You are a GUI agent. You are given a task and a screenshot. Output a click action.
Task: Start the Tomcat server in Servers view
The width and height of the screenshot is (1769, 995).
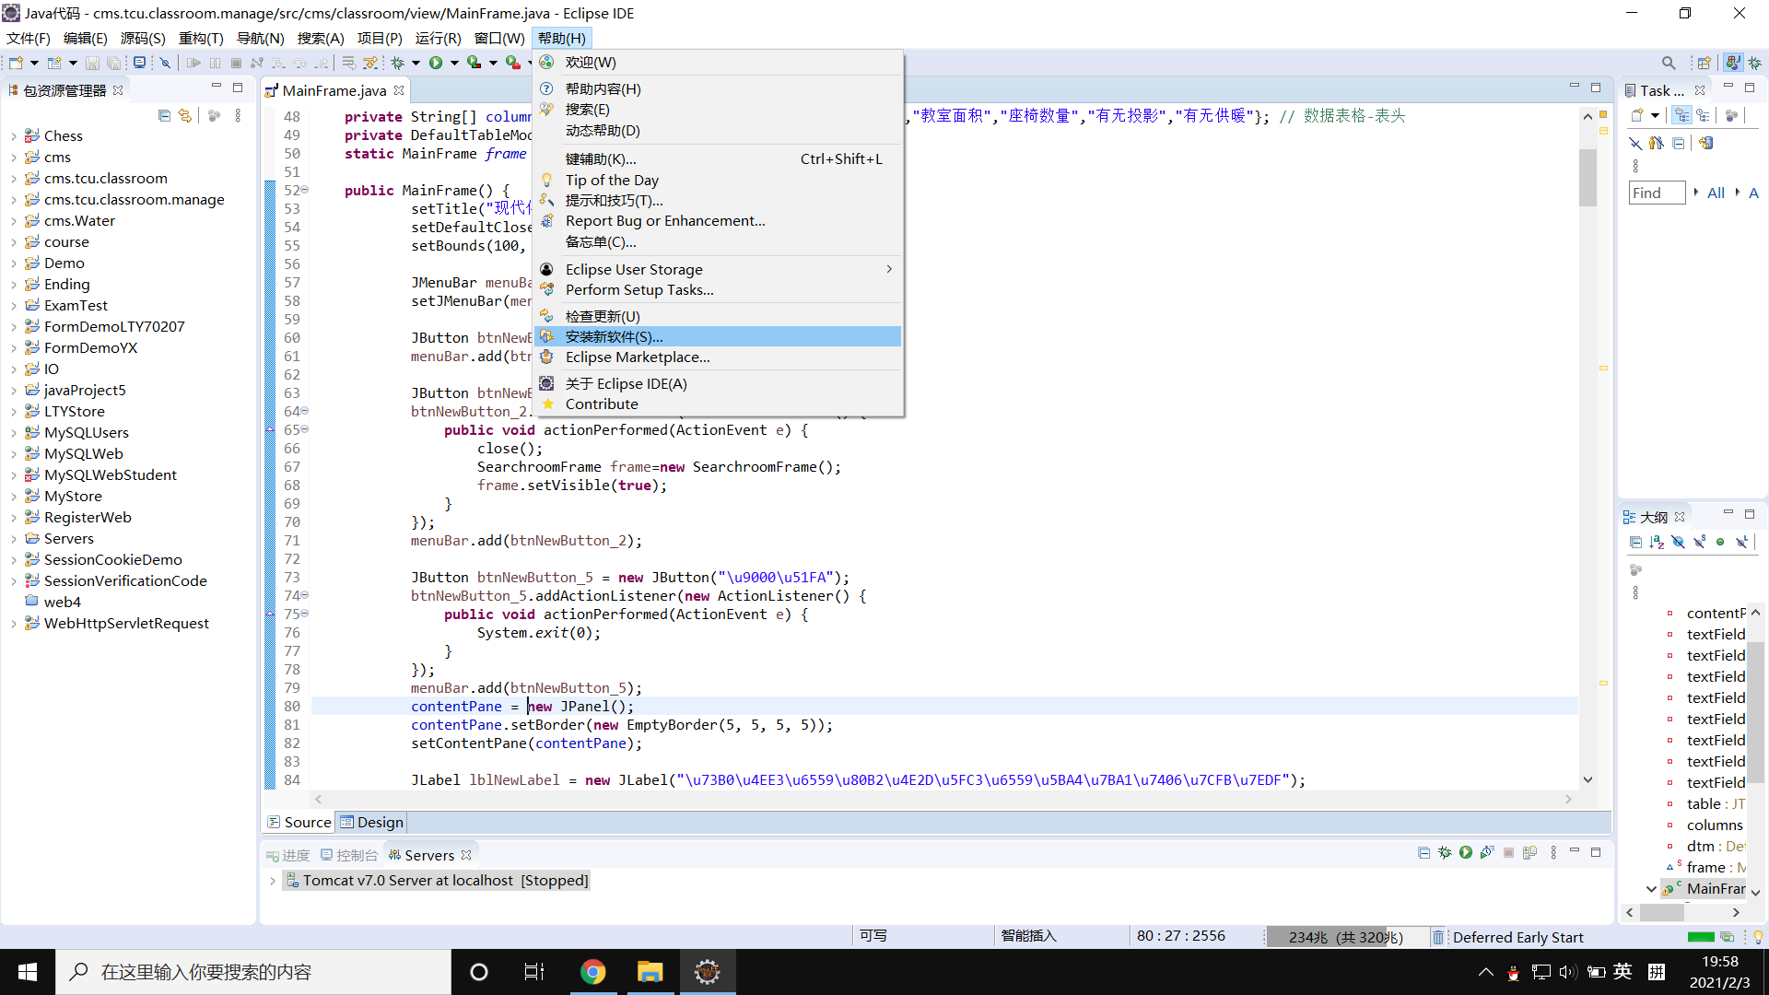(1466, 852)
